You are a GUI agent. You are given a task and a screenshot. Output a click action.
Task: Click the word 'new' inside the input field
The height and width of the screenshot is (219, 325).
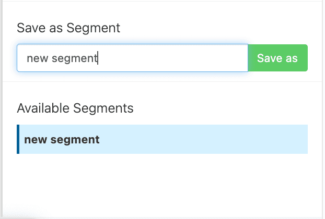(x=36, y=58)
